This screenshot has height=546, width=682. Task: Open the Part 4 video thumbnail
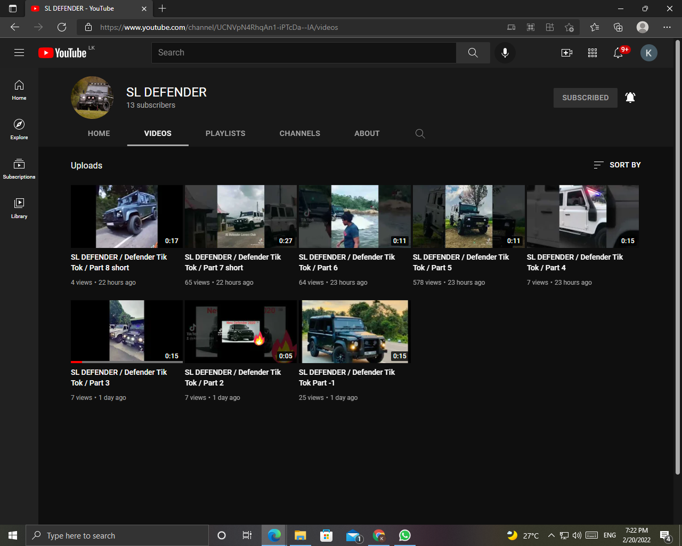click(x=583, y=216)
